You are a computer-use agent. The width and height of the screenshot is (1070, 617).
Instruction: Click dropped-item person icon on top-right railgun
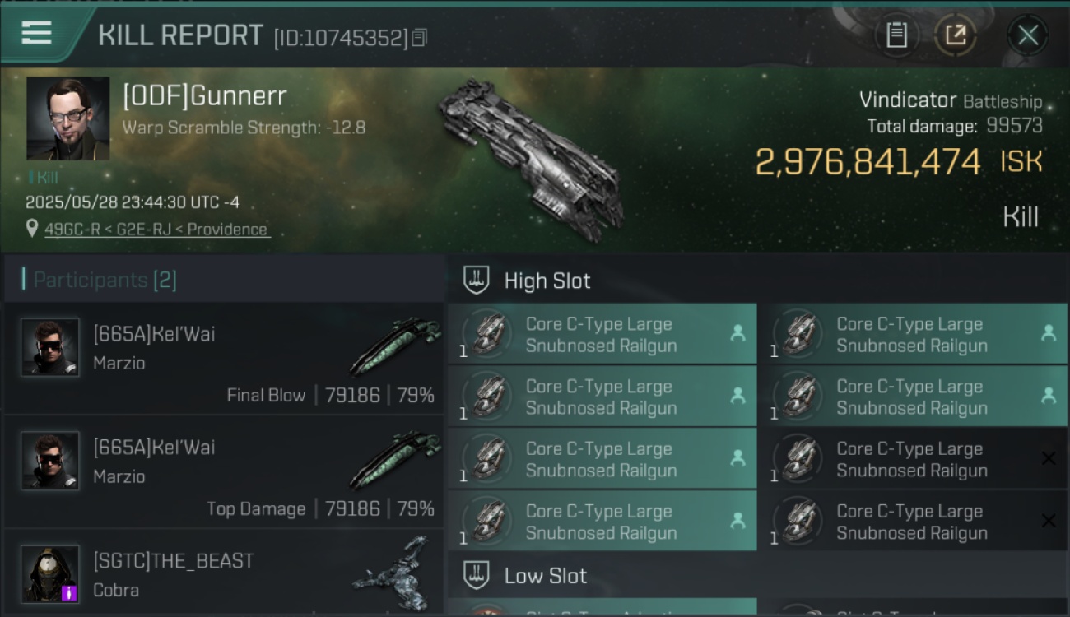click(x=1048, y=333)
